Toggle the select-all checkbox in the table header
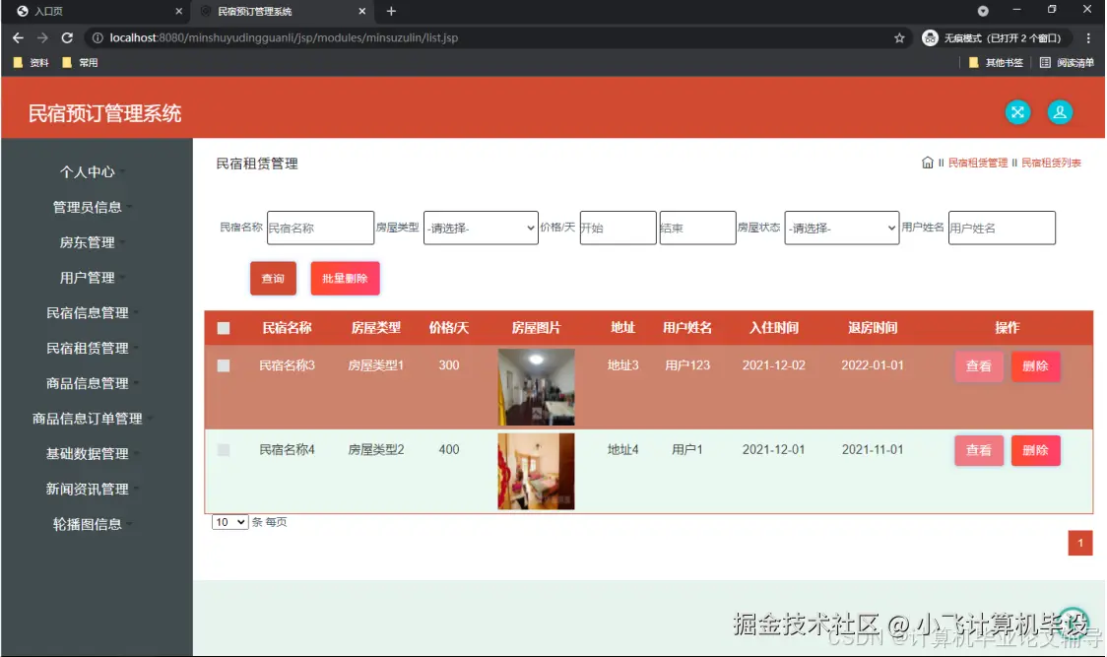This screenshot has height=657, width=1107. click(x=226, y=328)
